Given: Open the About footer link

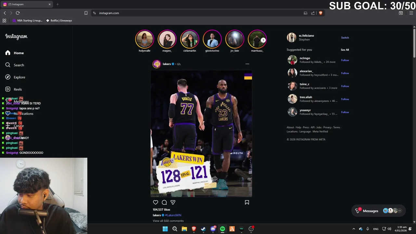Looking at the screenshot, I should click(290, 127).
